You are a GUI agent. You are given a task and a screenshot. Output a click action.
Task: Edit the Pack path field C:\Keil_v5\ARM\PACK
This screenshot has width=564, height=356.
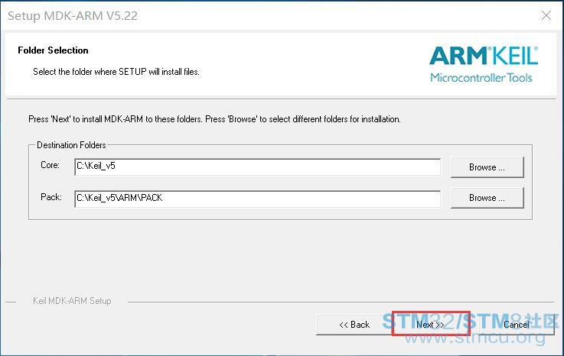click(258, 199)
